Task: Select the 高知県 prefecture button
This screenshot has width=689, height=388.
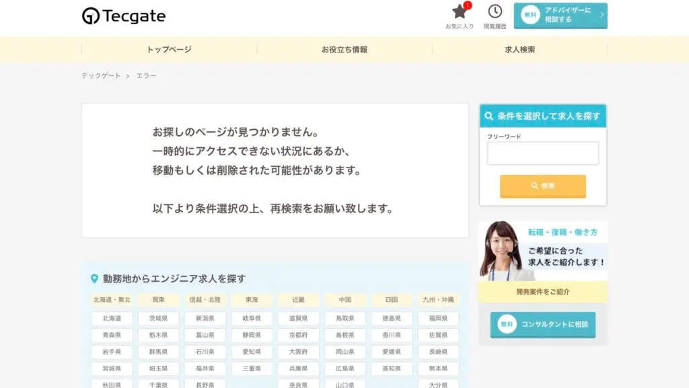Action: coord(392,368)
